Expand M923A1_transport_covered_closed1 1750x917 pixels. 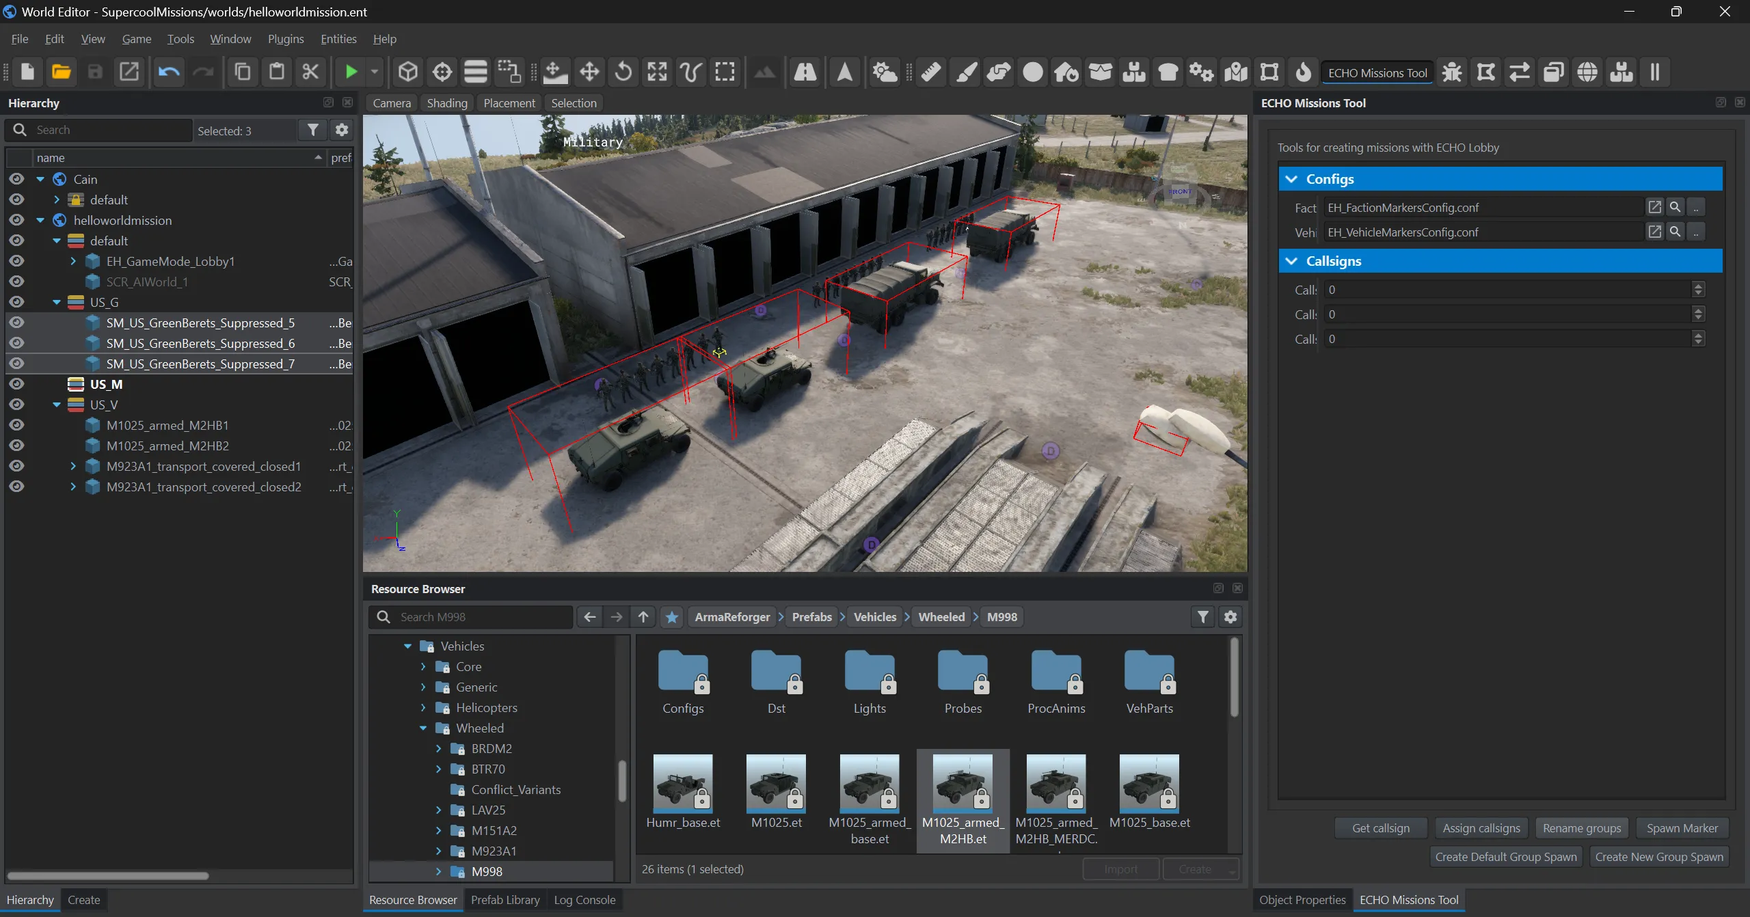click(73, 466)
